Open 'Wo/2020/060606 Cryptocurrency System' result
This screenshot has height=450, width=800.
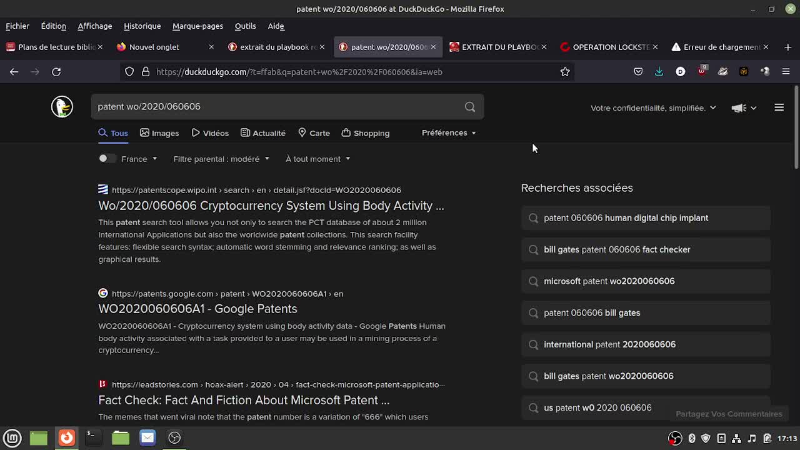[x=271, y=206]
